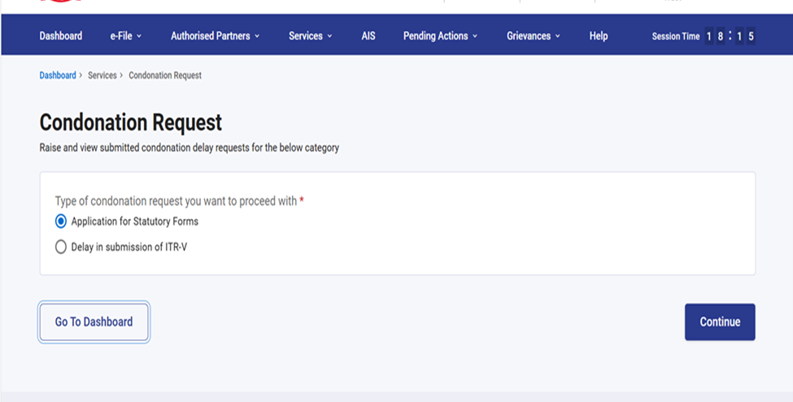Screen dimensions: 793x402
Task: Open the Help menu item
Action: point(599,36)
